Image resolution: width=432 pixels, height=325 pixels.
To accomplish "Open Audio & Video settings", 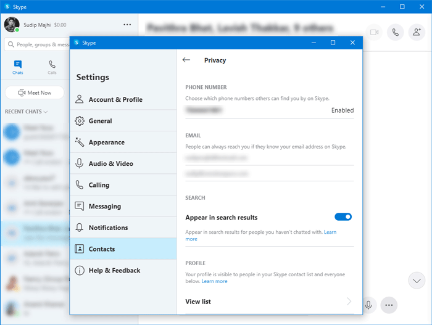I will click(x=123, y=163).
